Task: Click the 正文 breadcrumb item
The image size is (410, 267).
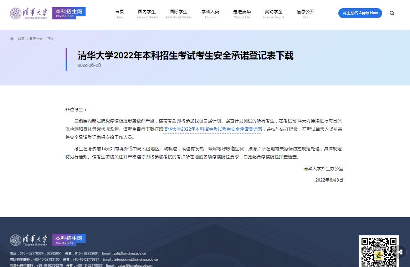Action: point(51,39)
